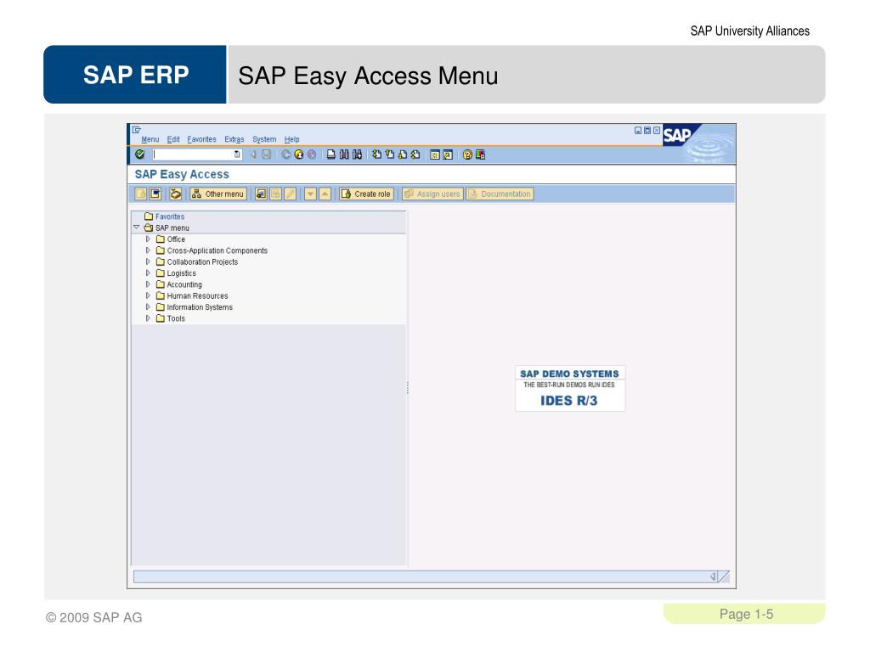Click the User Menu icon
The height and width of the screenshot is (652, 870).
[x=140, y=194]
